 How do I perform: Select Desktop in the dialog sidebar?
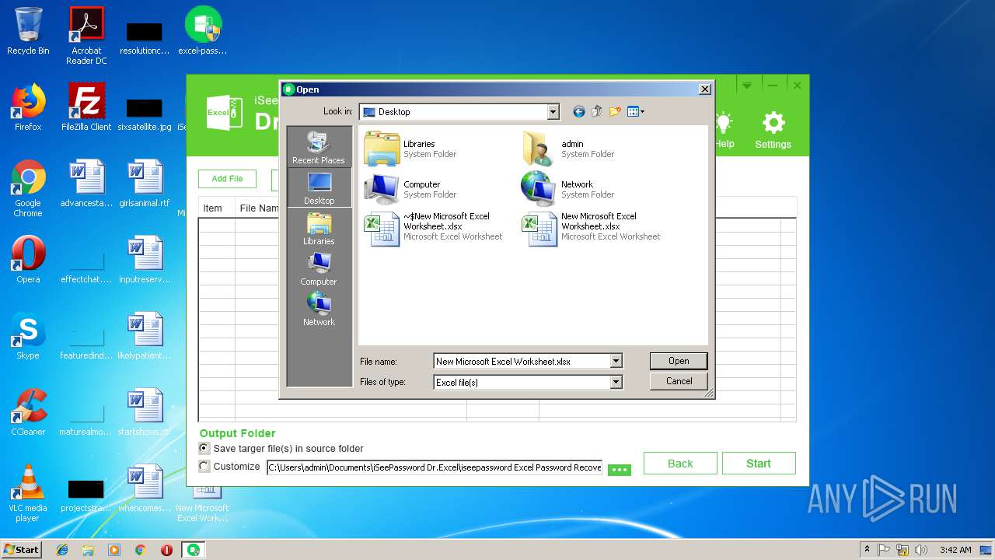pos(319,188)
